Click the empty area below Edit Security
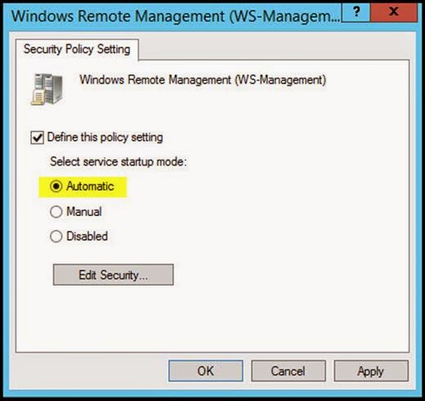The image size is (425, 401). point(212,319)
